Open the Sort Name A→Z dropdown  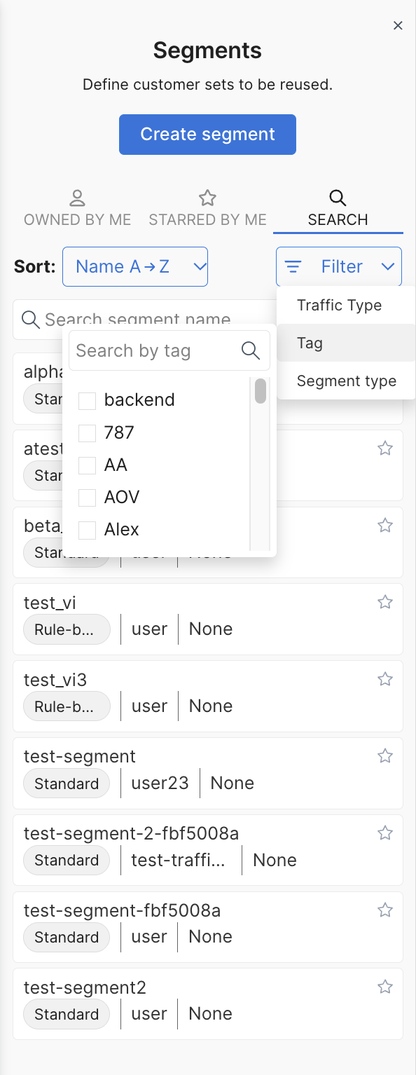point(135,266)
